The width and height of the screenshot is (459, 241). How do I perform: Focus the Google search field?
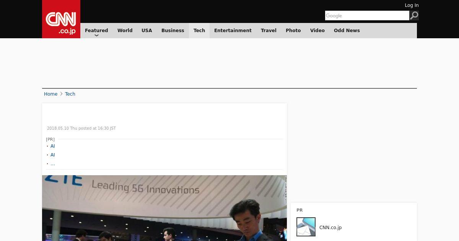[367, 15]
